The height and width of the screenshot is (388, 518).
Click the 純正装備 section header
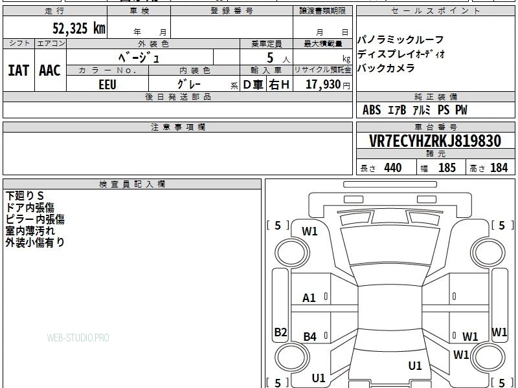coord(435,96)
